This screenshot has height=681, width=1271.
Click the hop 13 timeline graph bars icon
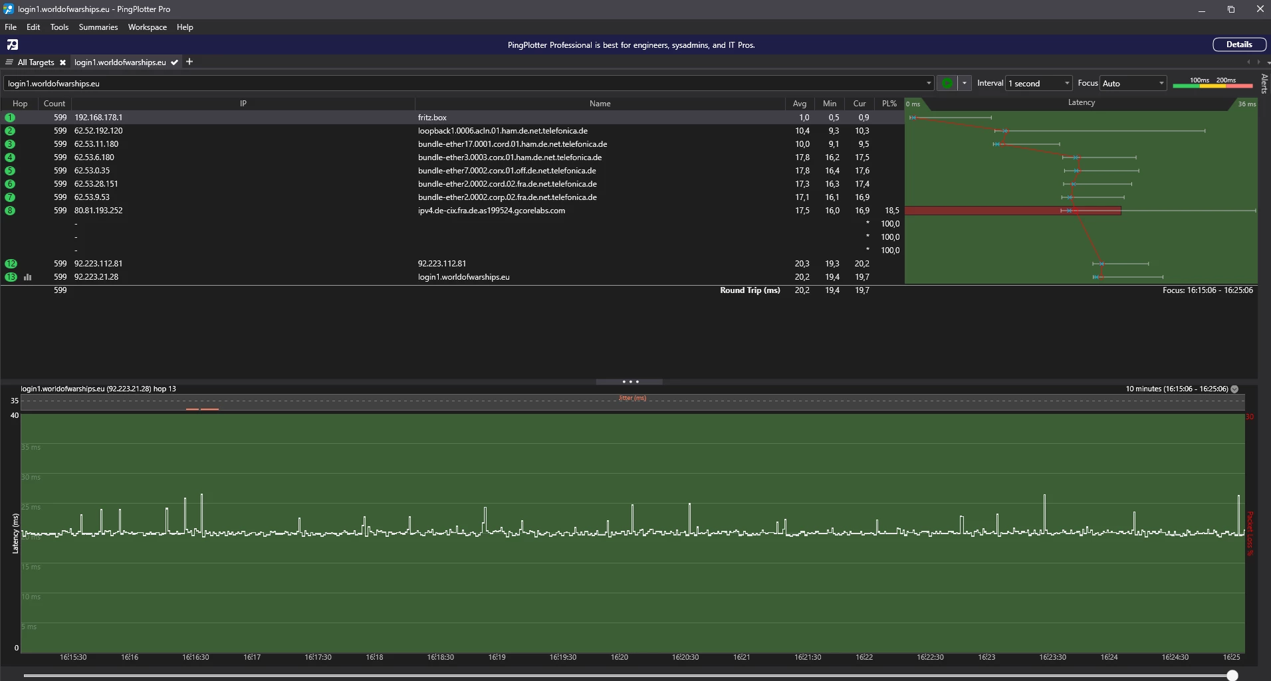[x=28, y=277]
